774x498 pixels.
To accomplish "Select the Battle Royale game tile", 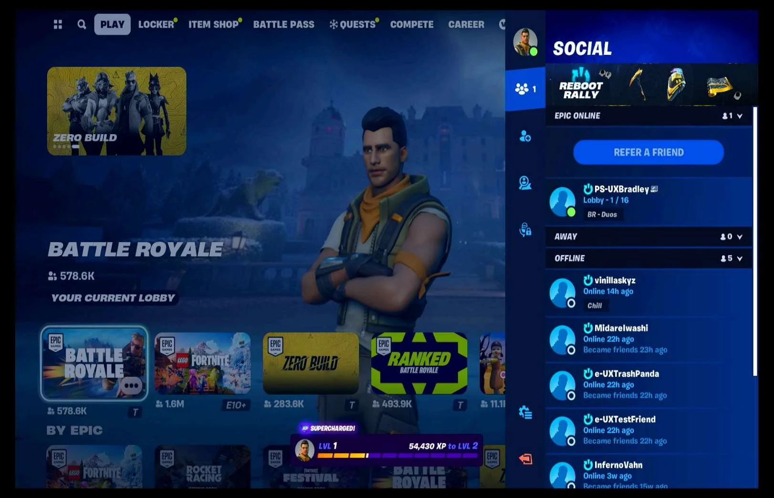I will [94, 364].
